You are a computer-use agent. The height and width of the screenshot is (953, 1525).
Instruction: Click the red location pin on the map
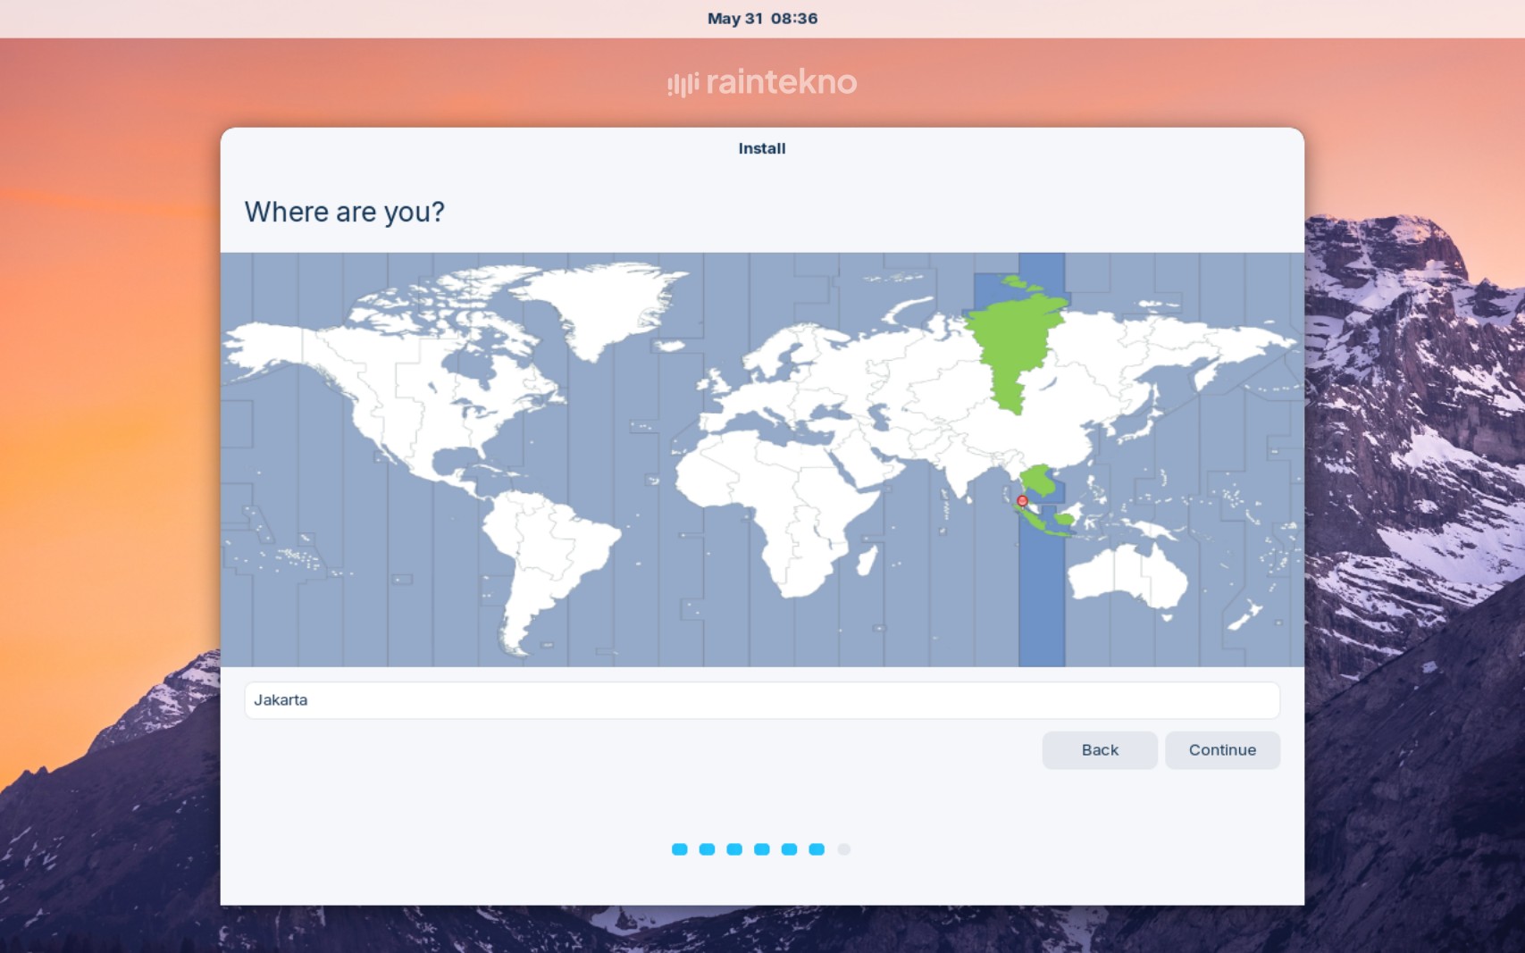pos(1022,501)
